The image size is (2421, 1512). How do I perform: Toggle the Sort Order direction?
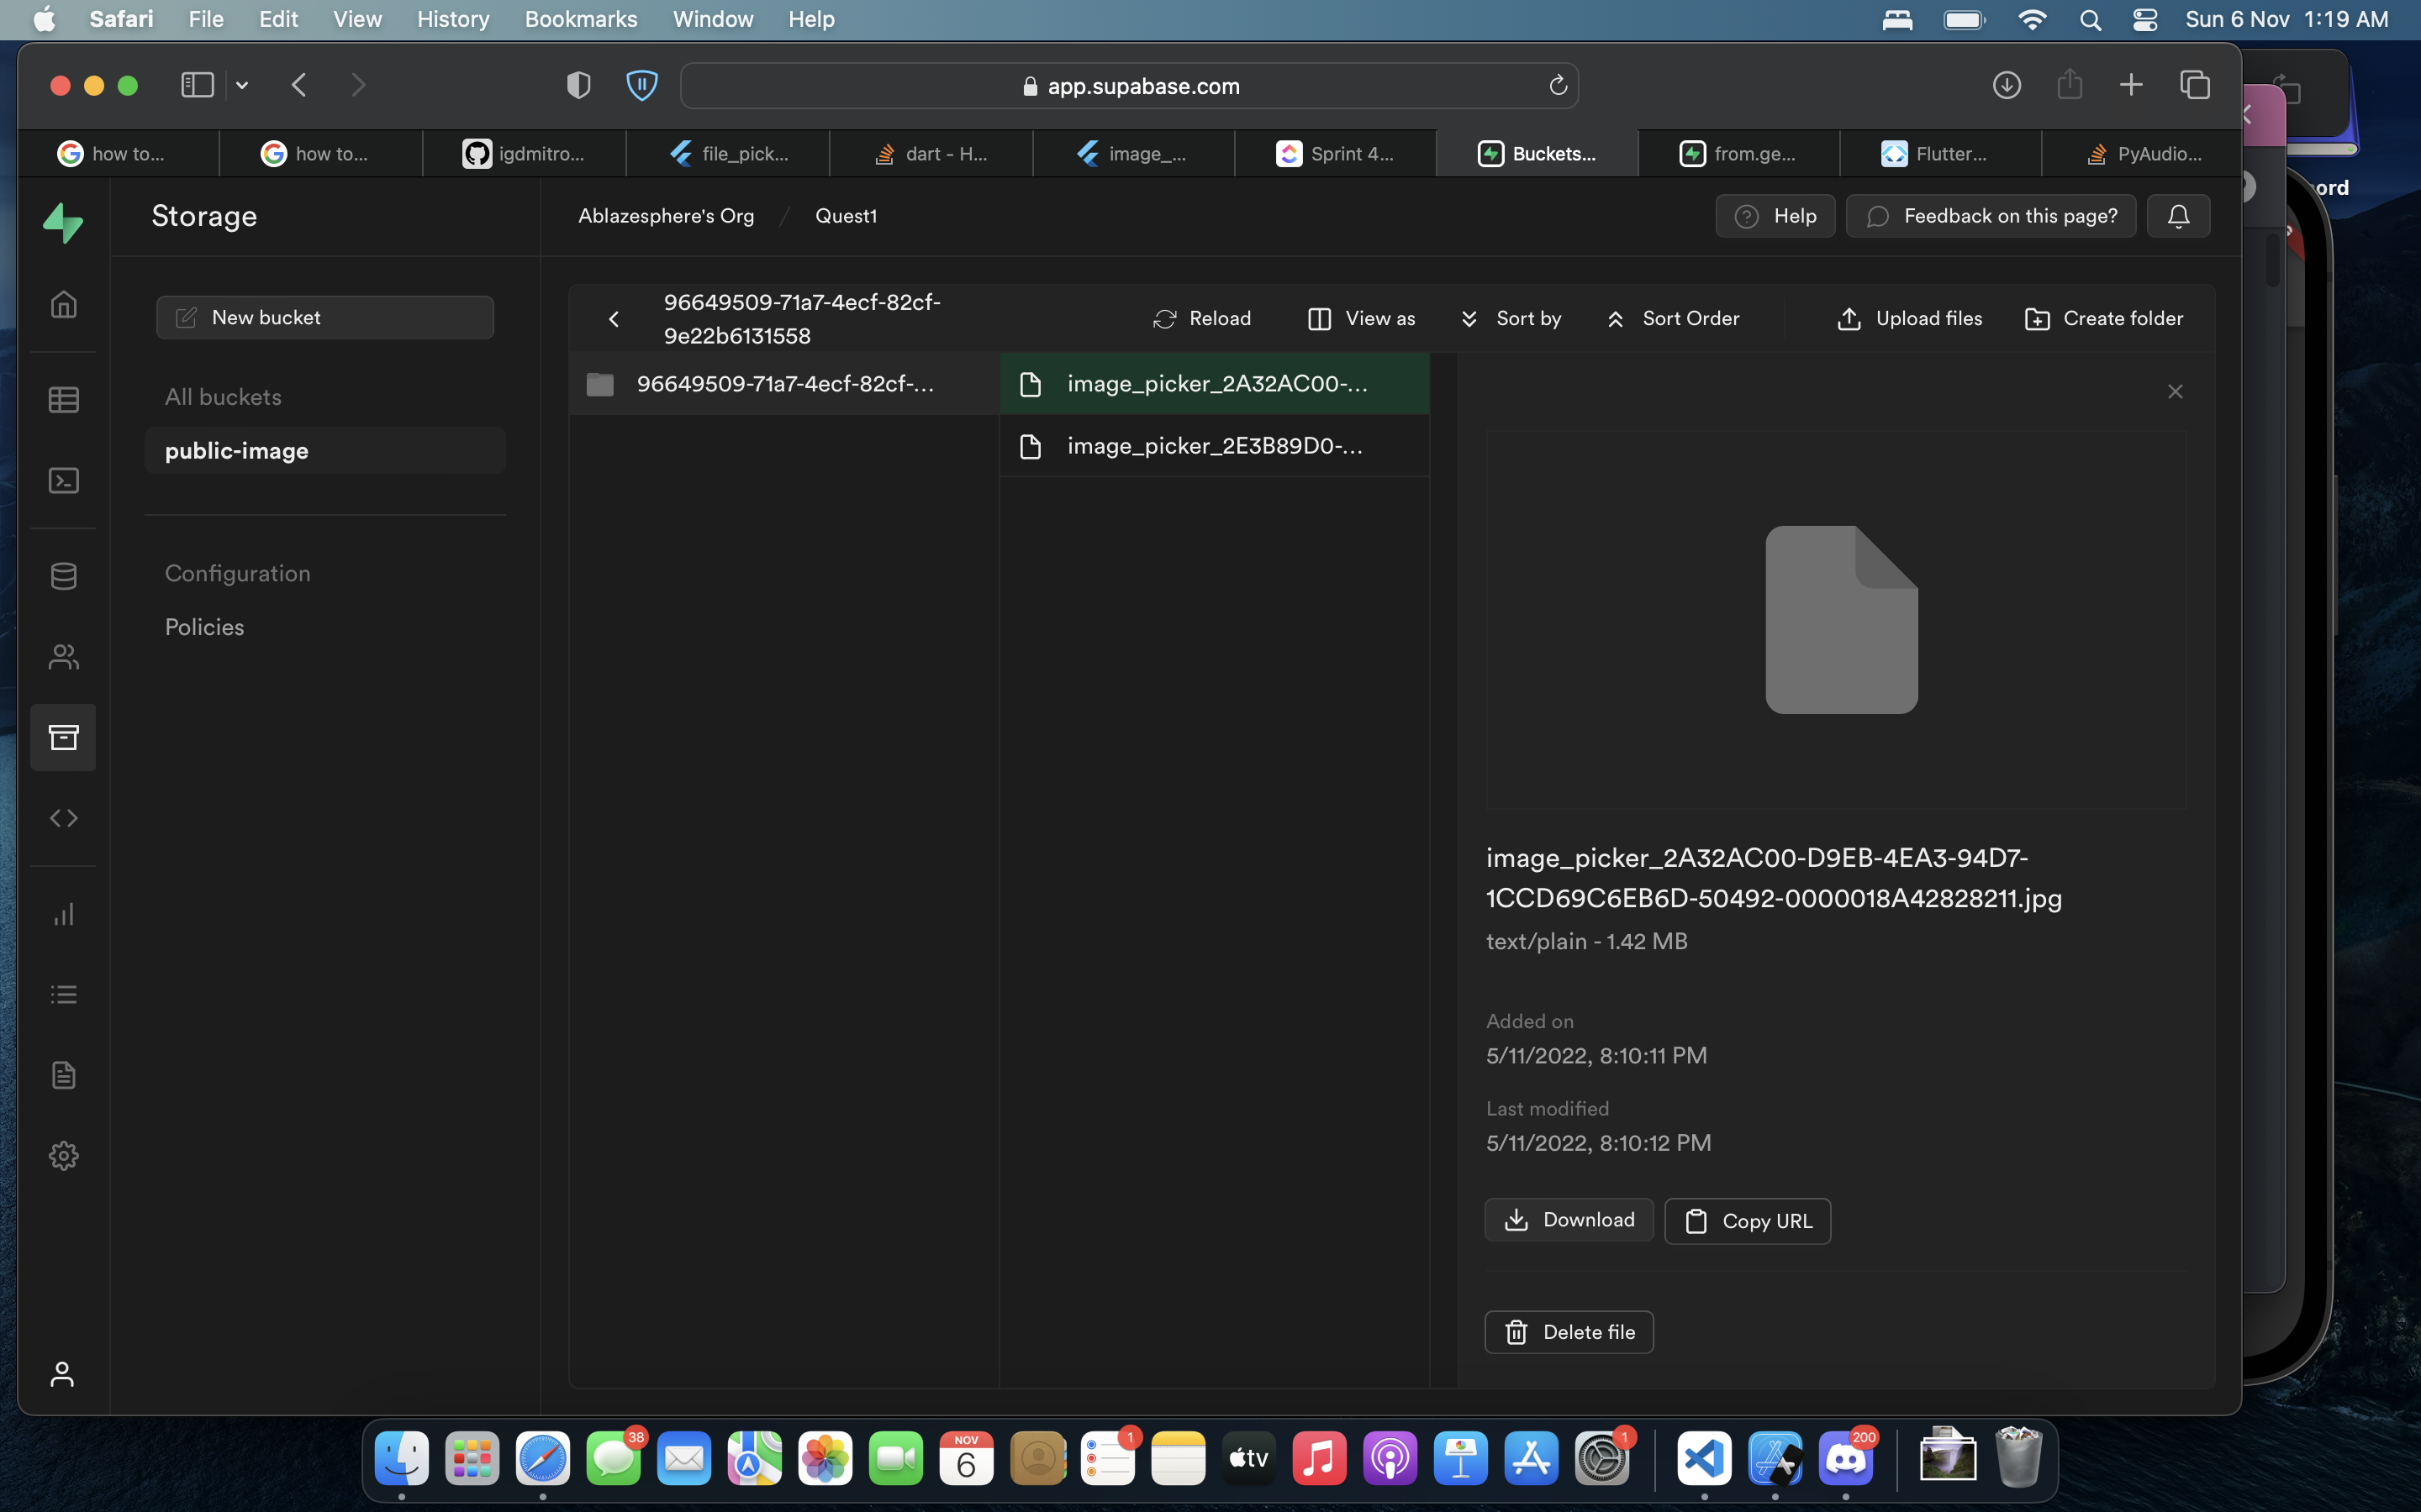[x=1674, y=318]
